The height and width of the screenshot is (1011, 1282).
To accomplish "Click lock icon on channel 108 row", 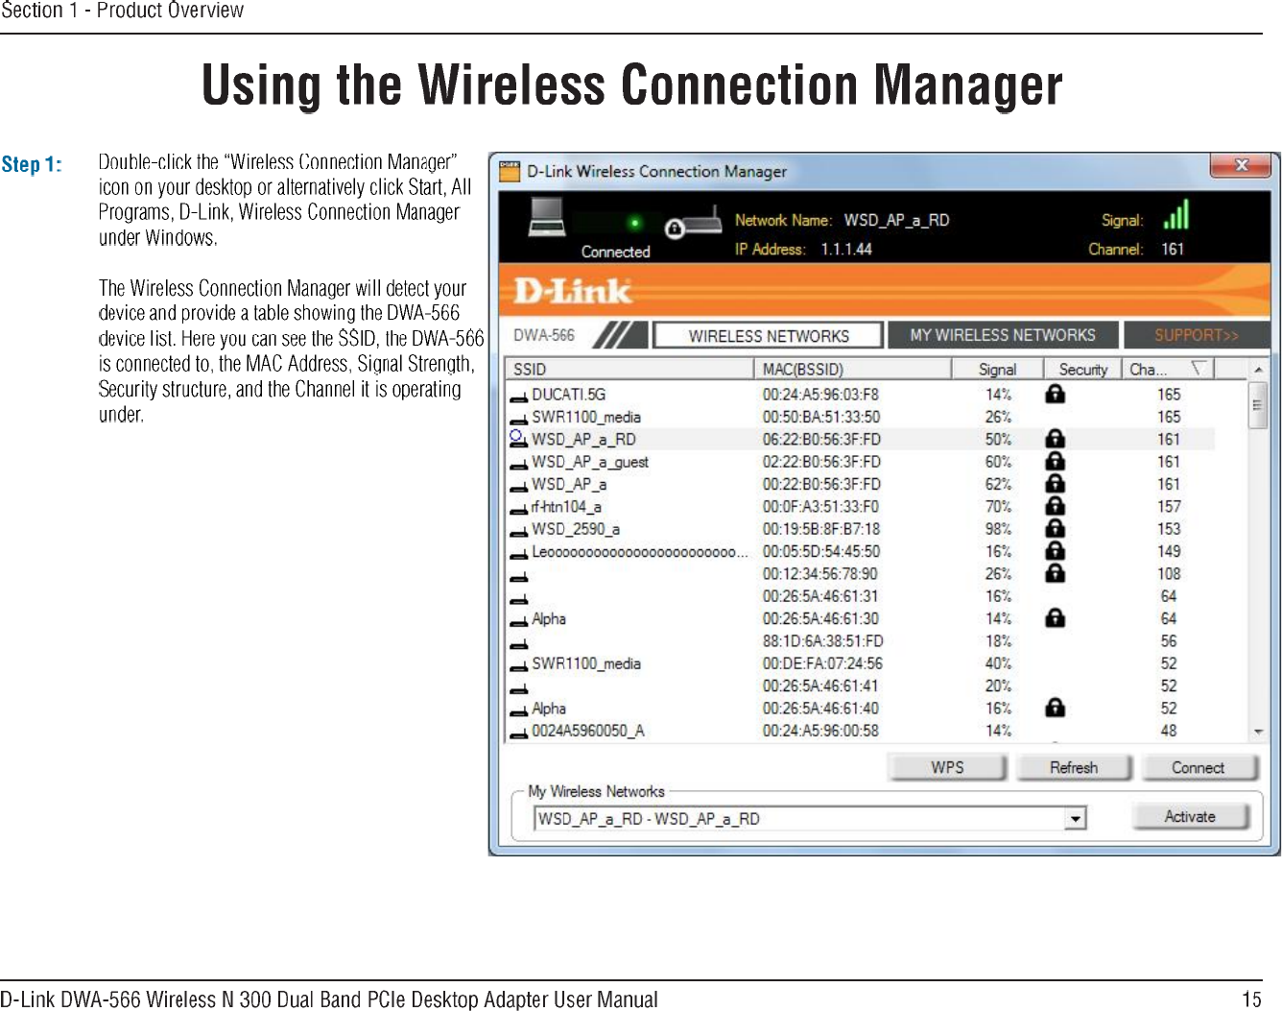I will point(1055,573).
